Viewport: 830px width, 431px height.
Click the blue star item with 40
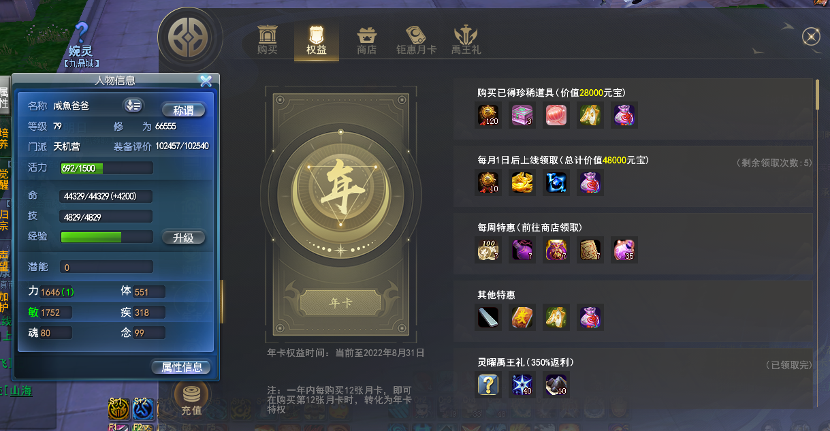click(522, 385)
